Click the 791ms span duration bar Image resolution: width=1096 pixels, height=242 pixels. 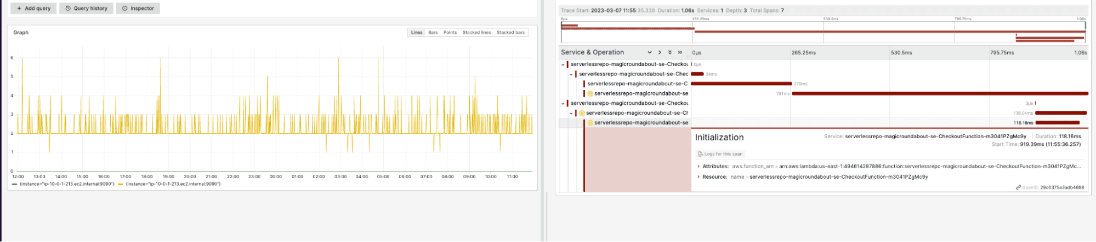tap(940, 93)
